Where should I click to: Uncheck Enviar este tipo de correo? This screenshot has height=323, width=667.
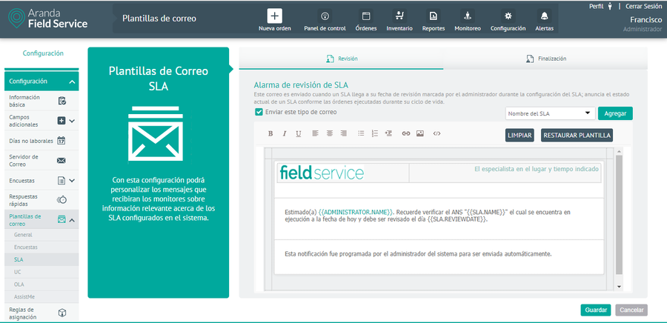(x=259, y=113)
